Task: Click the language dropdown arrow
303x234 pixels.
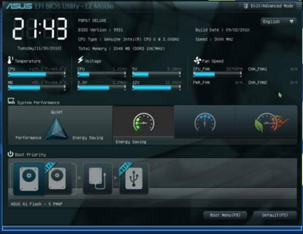Action: point(292,21)
